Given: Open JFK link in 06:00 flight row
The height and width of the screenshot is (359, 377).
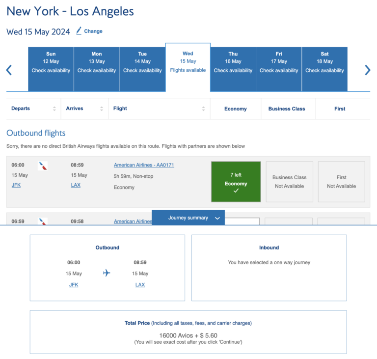Looking at the screenshot, I should (x=16, y=185).
